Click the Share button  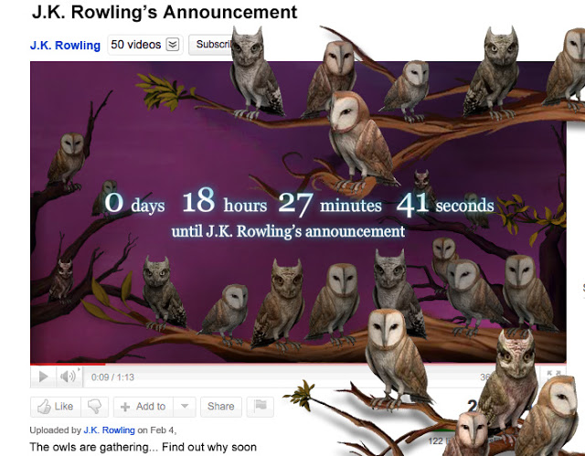221,407
